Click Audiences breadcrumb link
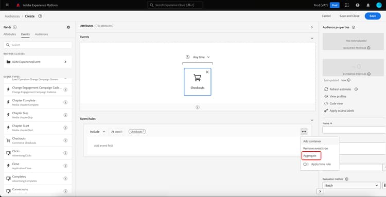The height and width of the screenshot is (197, 386). 12,16
